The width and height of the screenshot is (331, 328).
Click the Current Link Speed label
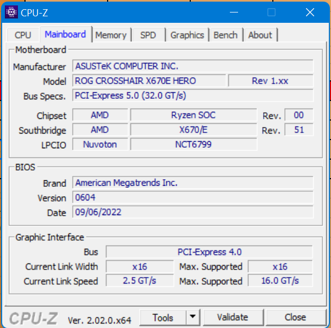(x=61, y=281)
